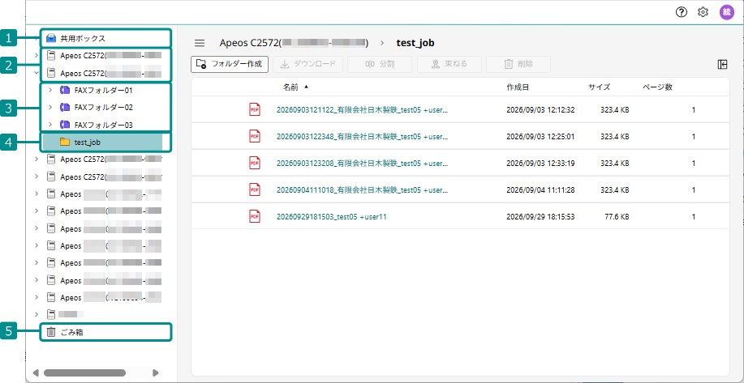The height and width of the screenshot is (383, 744).
Task: Open the settings gear icon
Action: tap(703, 13)
